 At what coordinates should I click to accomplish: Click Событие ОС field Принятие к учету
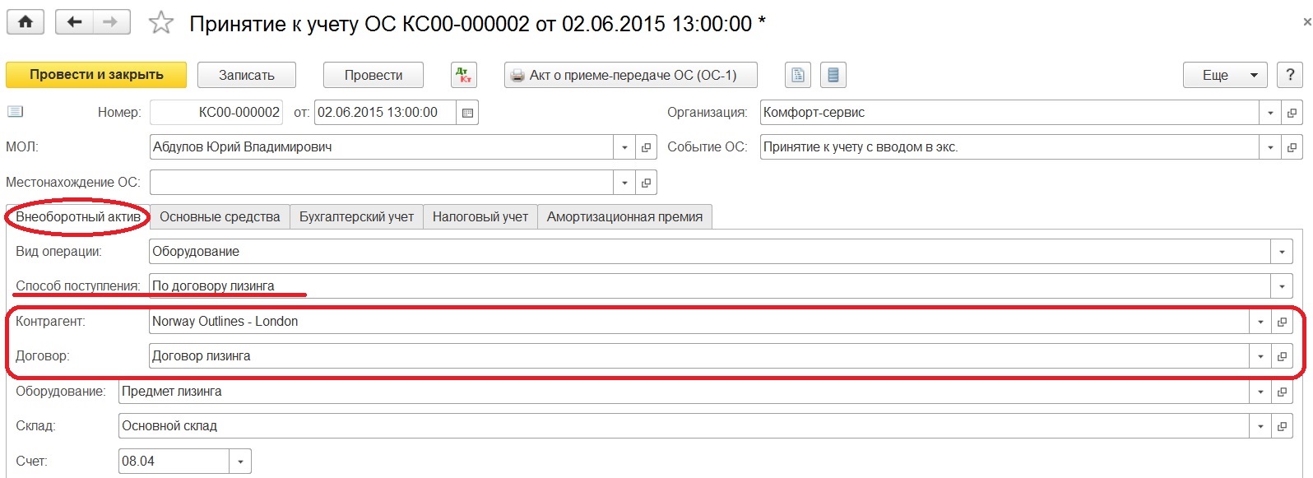pos(1009,147)
